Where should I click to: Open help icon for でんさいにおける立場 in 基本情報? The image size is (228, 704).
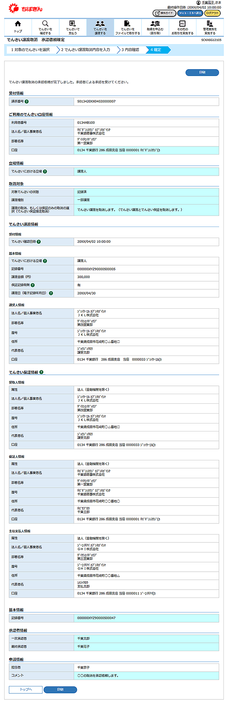pyautogui.click(x=45, y=261)
